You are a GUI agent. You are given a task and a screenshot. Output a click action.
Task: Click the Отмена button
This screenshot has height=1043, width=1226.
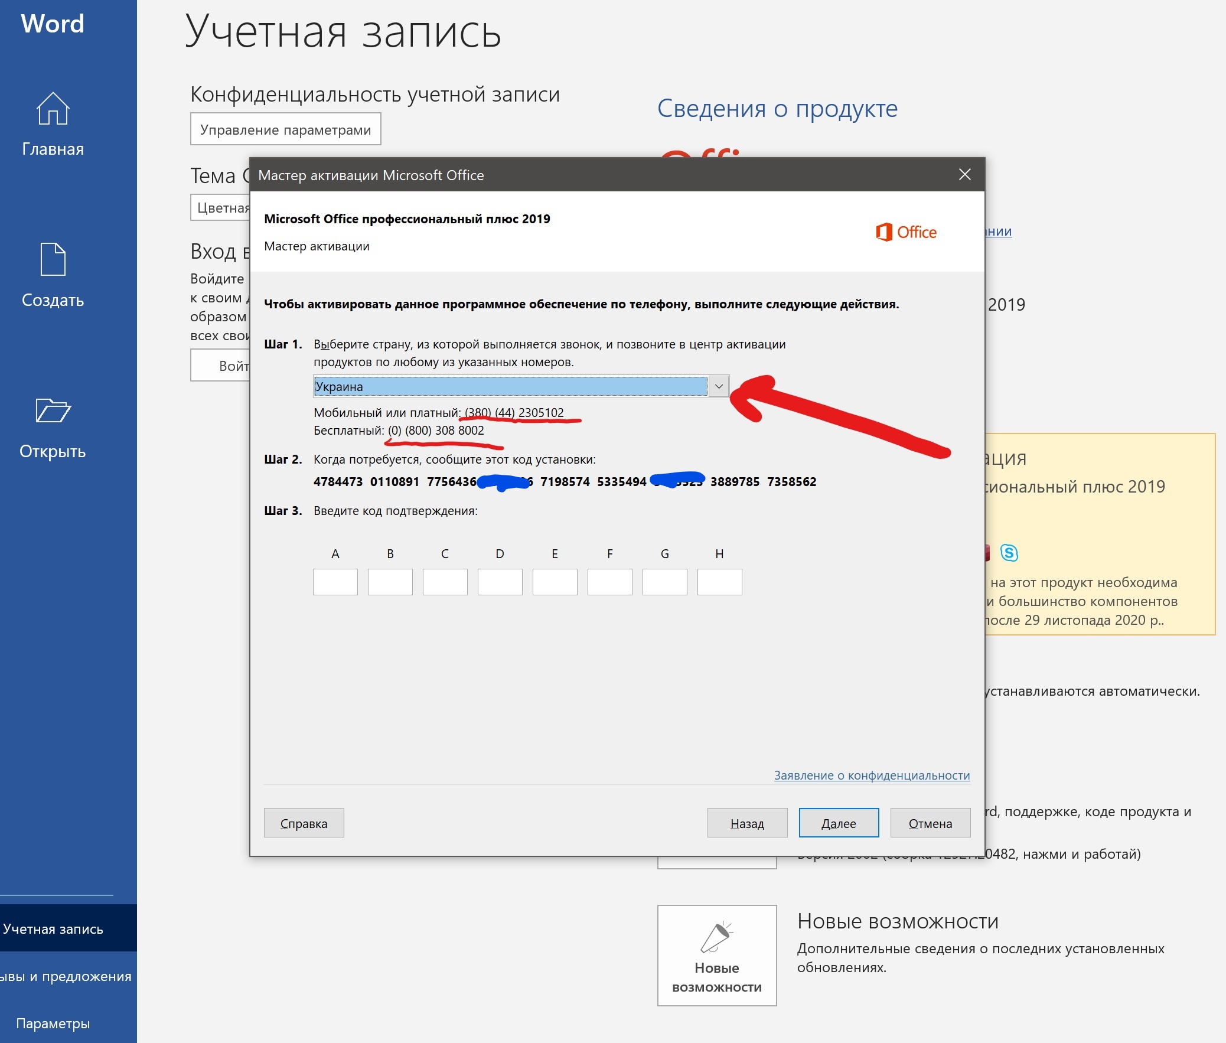[930, 823]
